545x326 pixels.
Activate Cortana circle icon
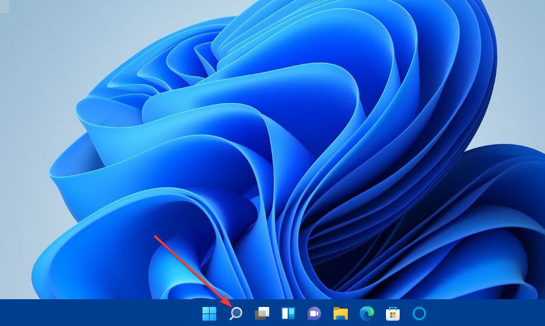point(419,314)
